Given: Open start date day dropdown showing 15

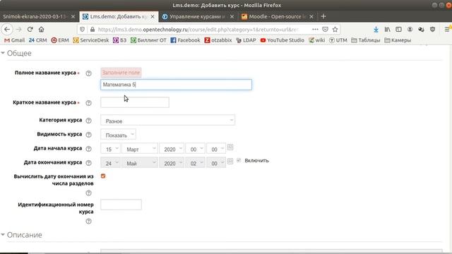Looking at the screenshot, I should pos(110,148).
